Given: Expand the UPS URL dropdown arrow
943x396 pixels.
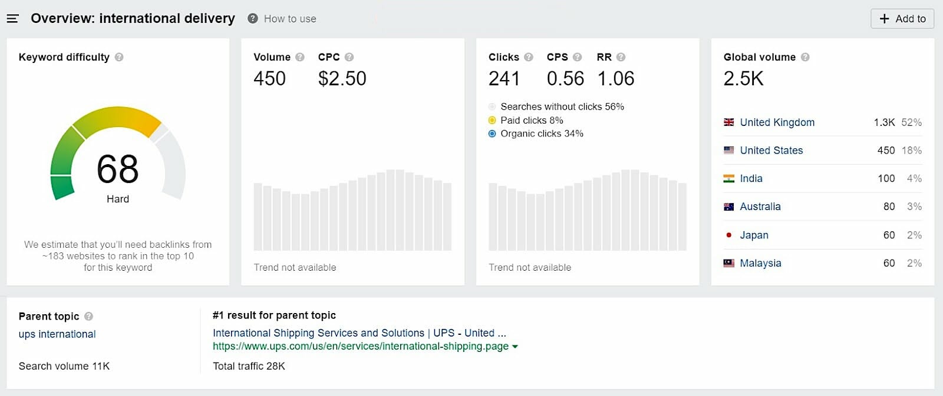Looking at the screenshot, I should [515, 347].
